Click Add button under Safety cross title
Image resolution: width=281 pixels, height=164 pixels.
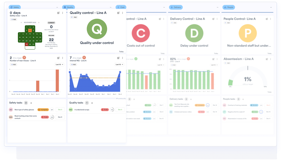(x=13, y=19)
